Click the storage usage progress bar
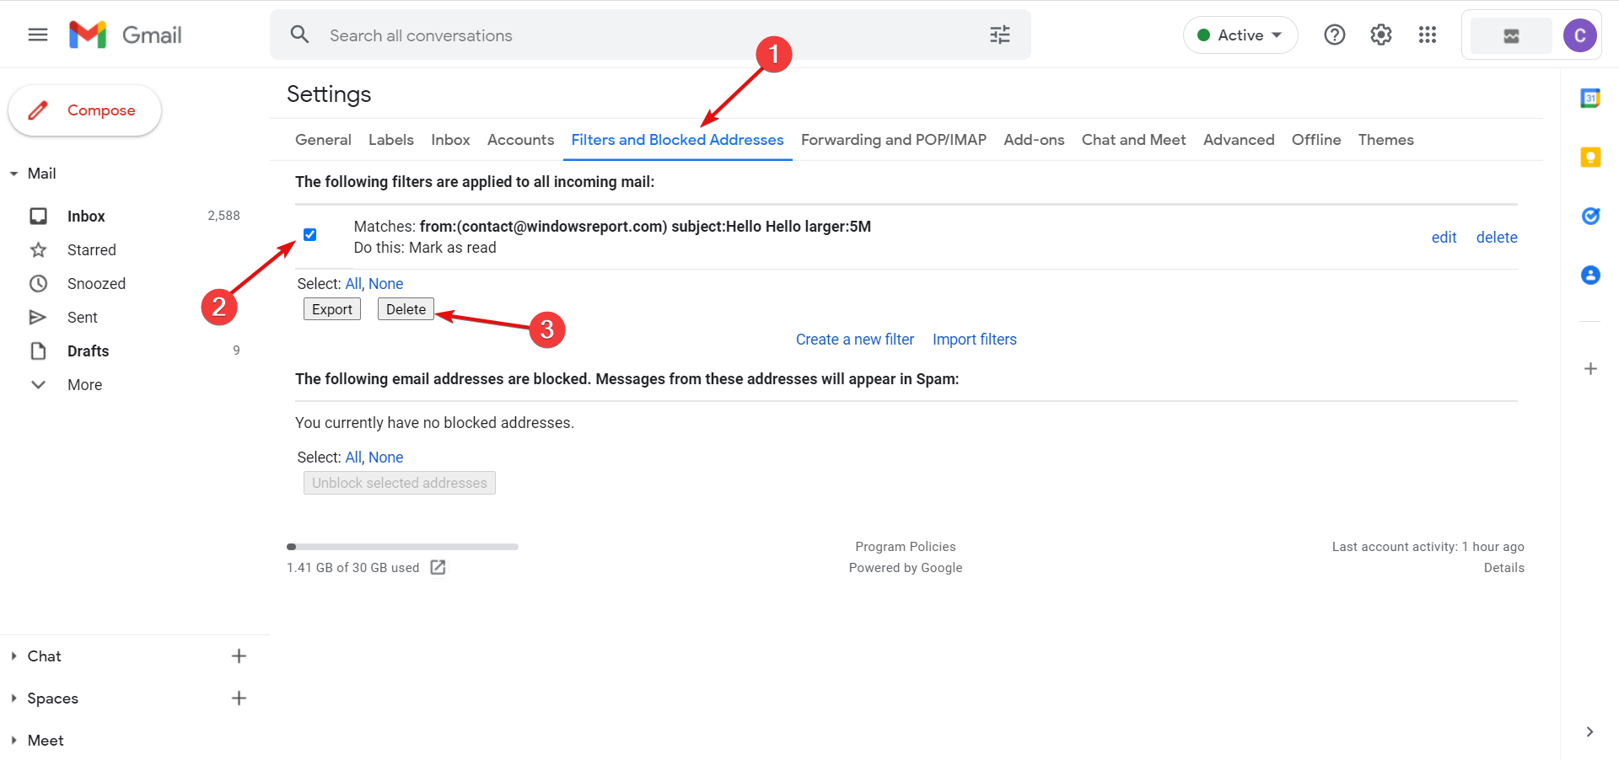 pos(402,547)
